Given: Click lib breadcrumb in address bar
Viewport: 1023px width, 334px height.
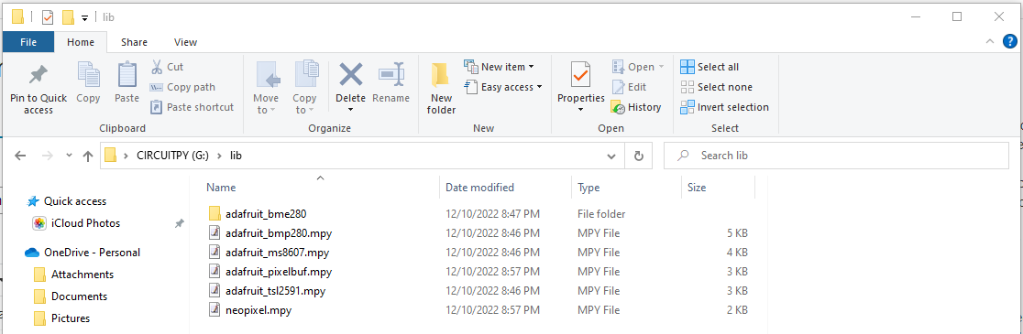Looking at the screenshot, I should 236,156.
